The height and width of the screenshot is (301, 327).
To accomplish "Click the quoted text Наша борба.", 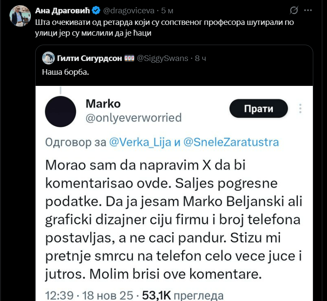I will coord(66,72).
